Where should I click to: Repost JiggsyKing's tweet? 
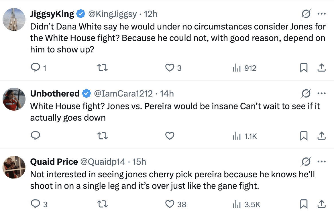pos(103,68)
